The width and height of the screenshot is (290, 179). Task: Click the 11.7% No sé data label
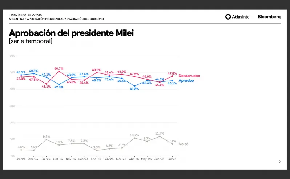tap(160, 134)
